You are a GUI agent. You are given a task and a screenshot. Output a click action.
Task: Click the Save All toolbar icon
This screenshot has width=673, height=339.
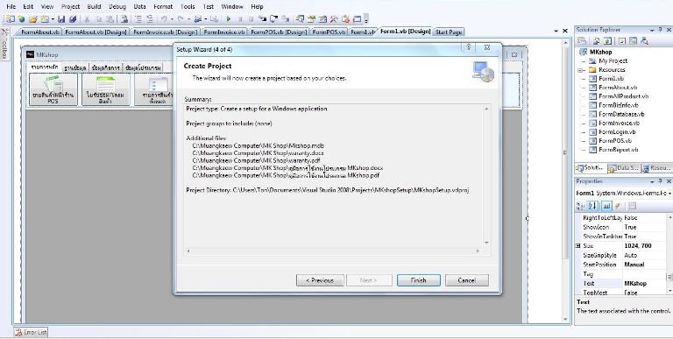(x=73, y=19)
